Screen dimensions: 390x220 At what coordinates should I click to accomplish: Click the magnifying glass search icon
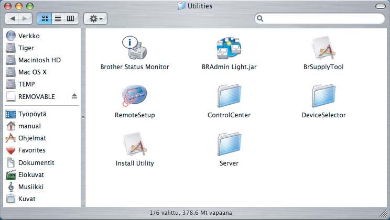pos(260,19)
